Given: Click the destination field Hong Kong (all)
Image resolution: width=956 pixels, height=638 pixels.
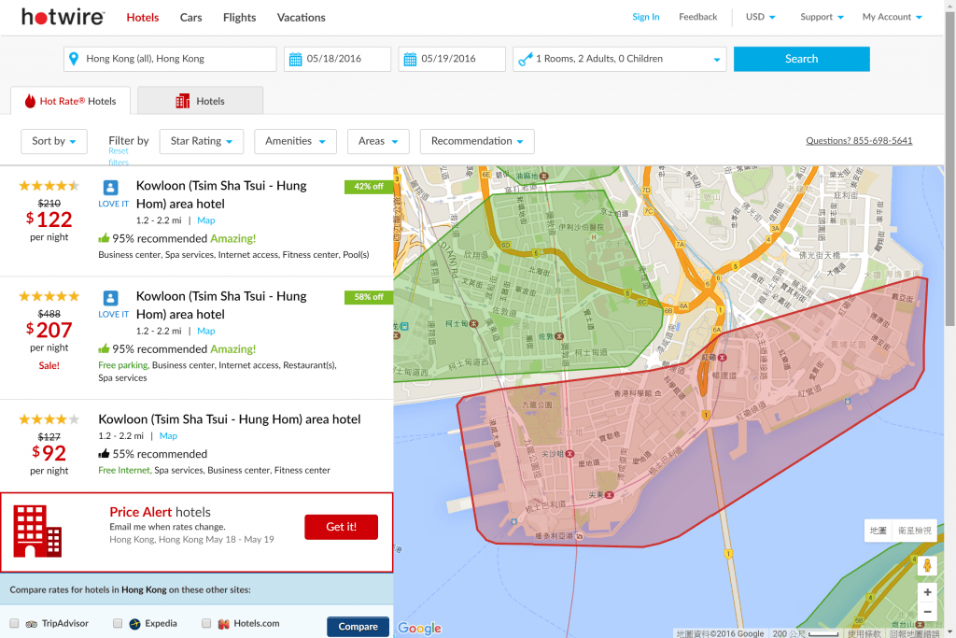Looking at the screenshot, I should point(170,59).
